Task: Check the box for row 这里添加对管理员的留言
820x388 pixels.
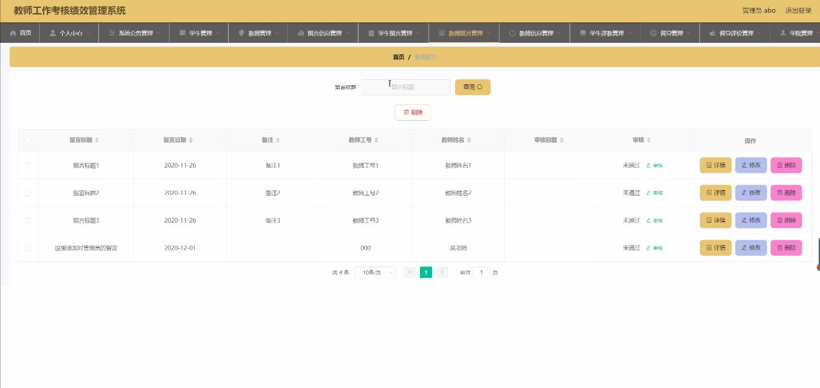Action: 28,248
